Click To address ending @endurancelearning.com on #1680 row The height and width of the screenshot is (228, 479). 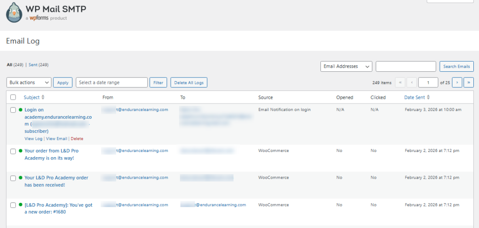pos(213,205)
